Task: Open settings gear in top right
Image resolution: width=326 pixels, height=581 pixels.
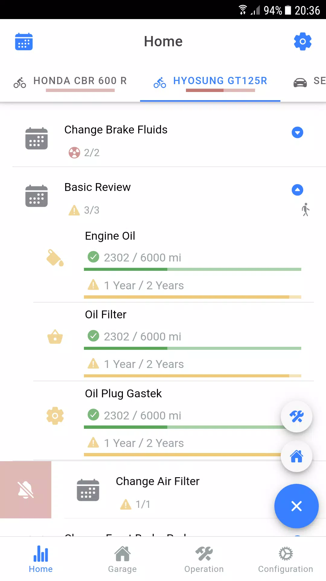Action: 303,41
